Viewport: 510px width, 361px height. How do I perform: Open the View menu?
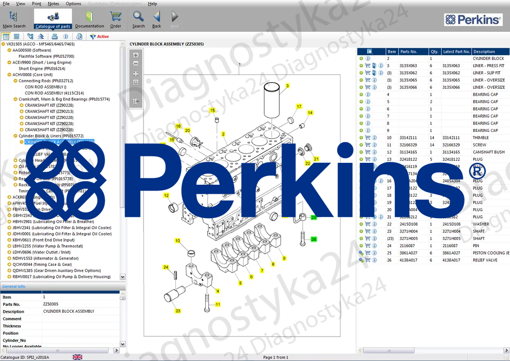coord(20,3)
